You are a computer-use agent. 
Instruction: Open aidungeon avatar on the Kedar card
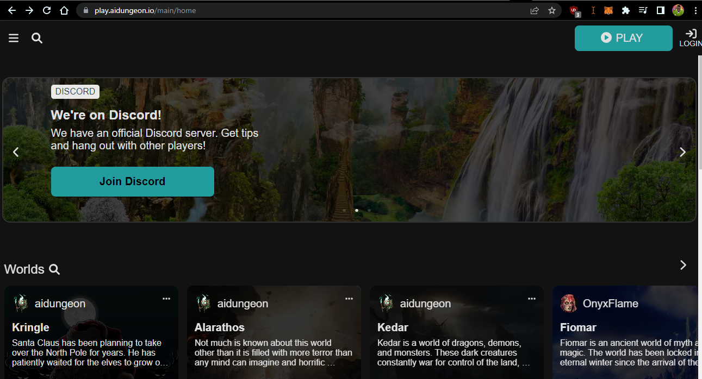(x=386, y=304)
